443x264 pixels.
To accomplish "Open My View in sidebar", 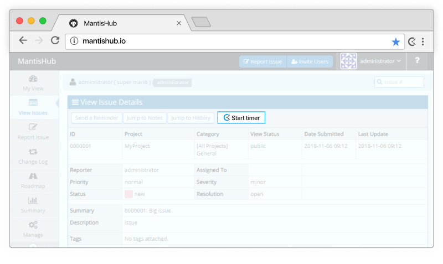I will (33, 83).
